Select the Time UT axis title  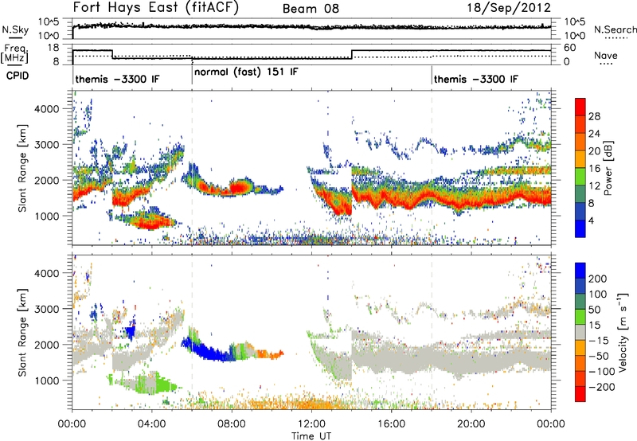click(311, 436)
